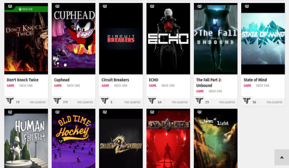The height and width of the screenshot is (168, 289).
Task: Click the rating icon on the ECHO card
Action: [x=152, y=101]
